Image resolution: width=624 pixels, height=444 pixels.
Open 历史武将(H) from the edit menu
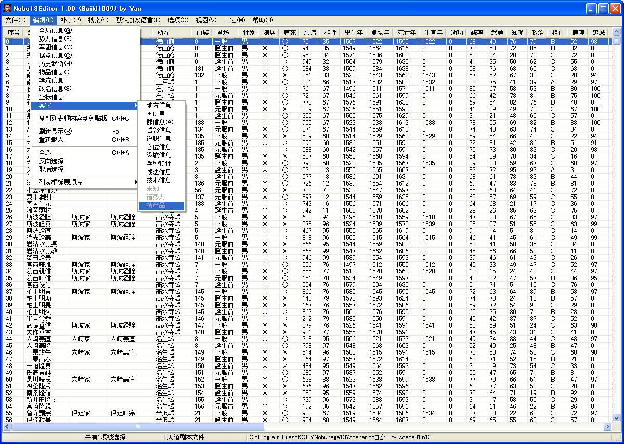point(85,63)
